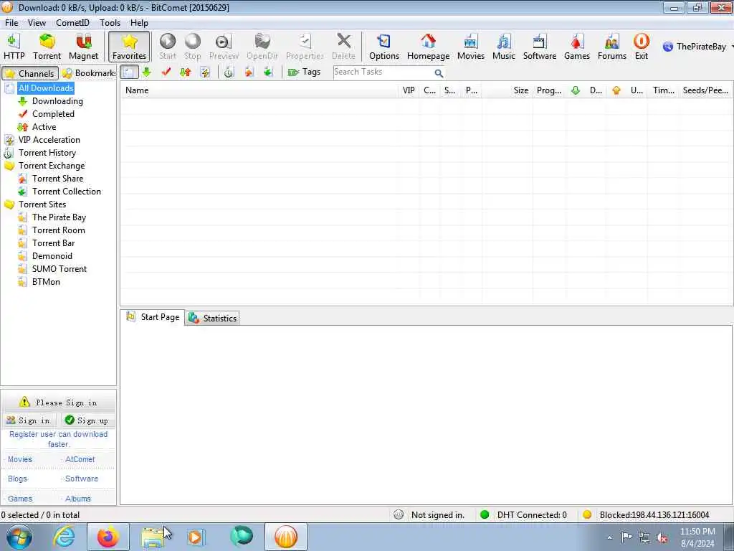734x551 pixels.
Task: Open Windows Start menu button
Action: coord(19,537)
